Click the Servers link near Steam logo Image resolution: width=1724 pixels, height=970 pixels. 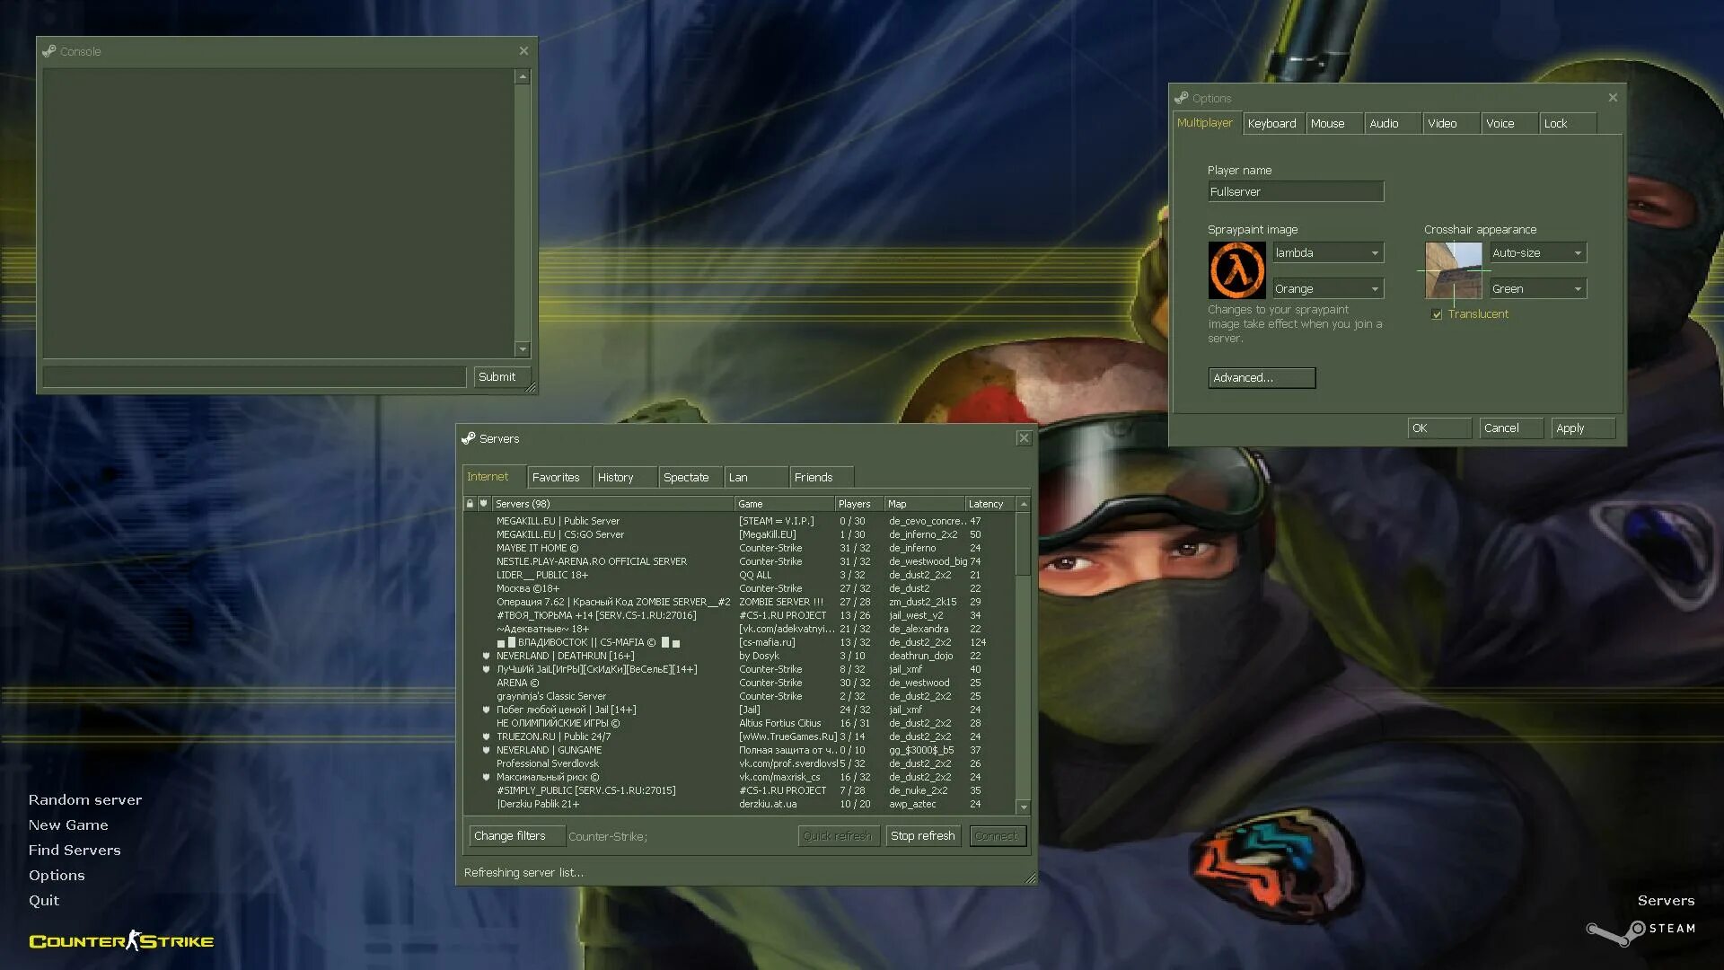click(1666, 901)
